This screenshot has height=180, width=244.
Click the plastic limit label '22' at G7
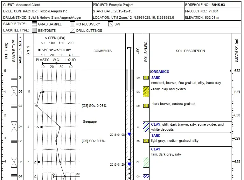(53, 174)
